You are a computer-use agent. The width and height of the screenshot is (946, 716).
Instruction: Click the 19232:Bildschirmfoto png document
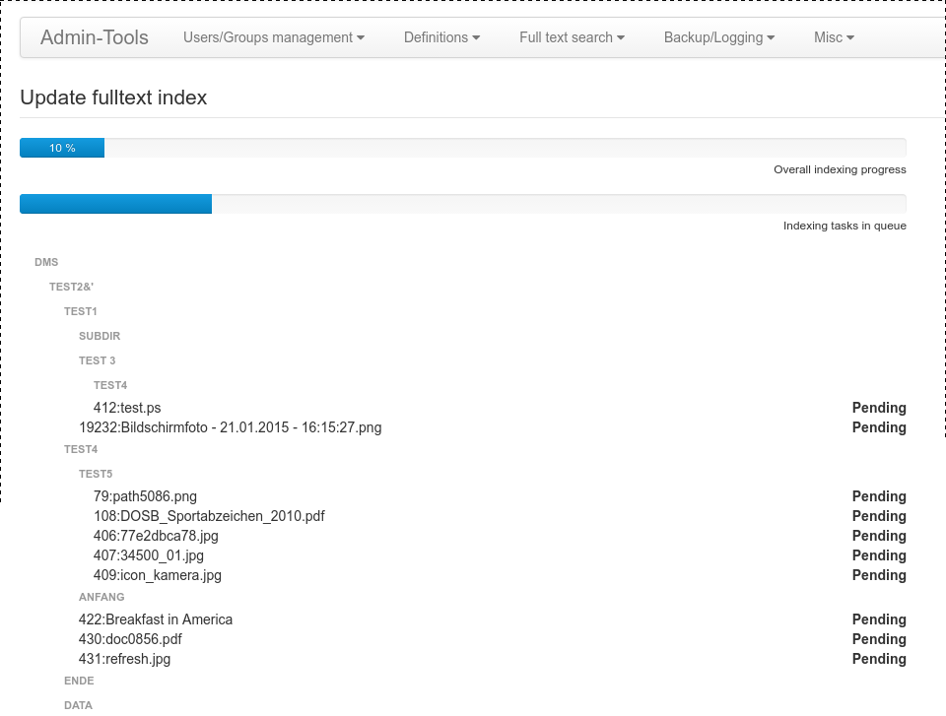230,427
